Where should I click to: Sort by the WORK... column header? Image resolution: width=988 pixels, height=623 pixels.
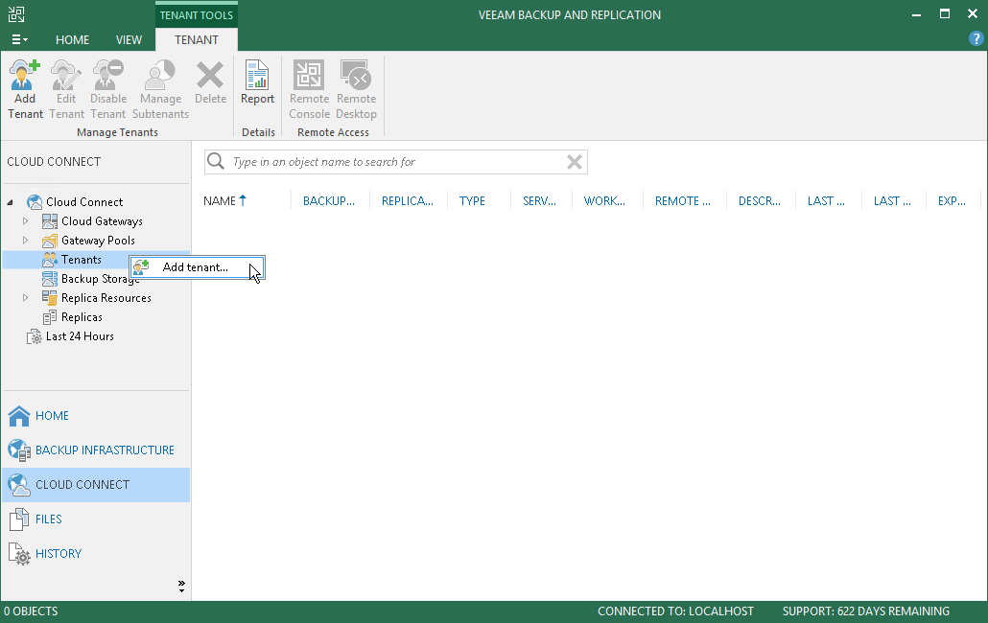[x=604, y=200]
